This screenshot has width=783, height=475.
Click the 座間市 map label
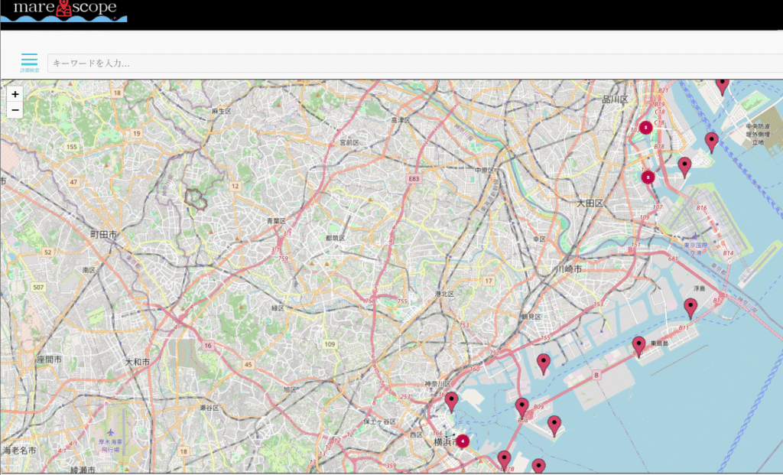50,360
